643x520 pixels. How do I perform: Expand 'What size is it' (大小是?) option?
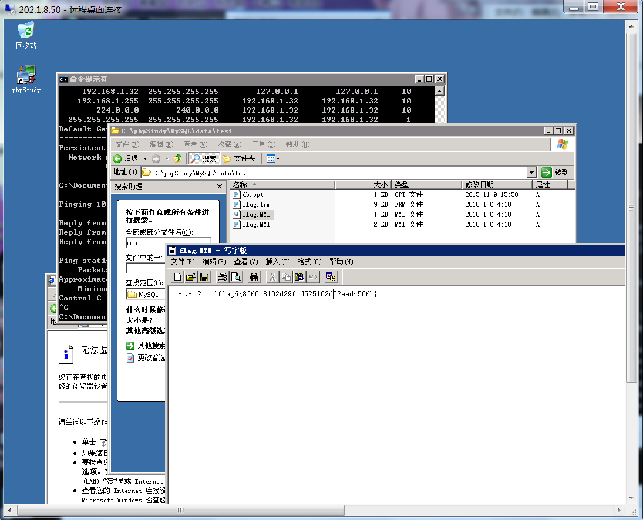[139, 320]
